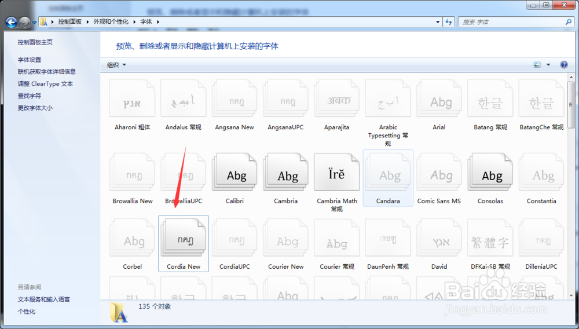Screen dimensions: 579x329
Task: Select the Calibri font icon
Action: pos(234,173)
